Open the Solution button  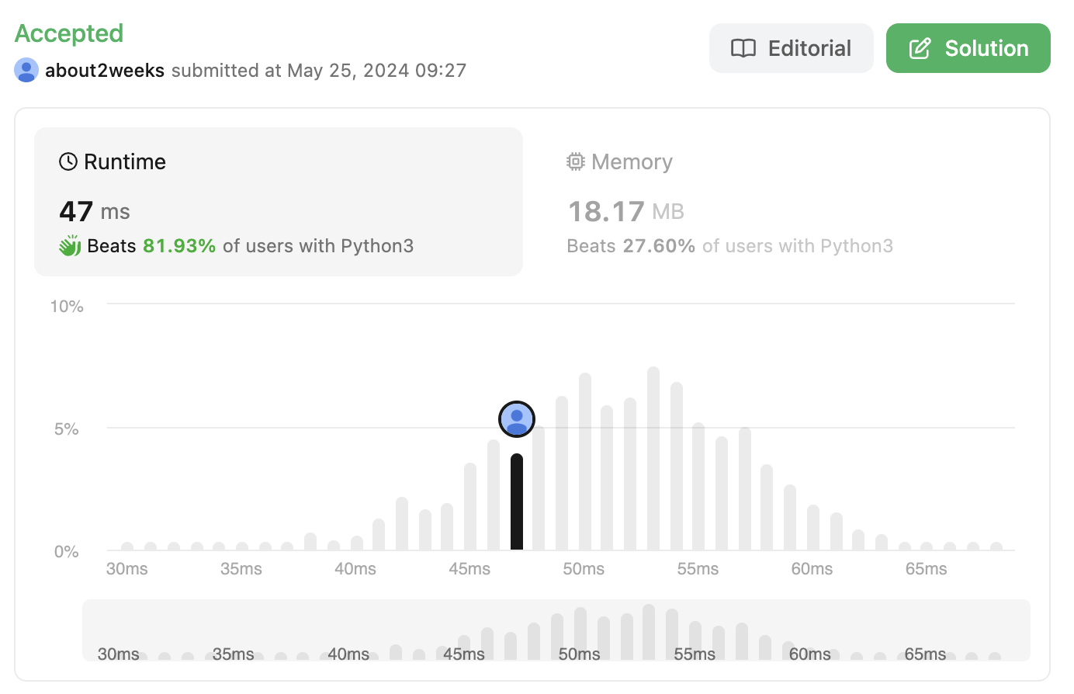[x=968, y=48]
